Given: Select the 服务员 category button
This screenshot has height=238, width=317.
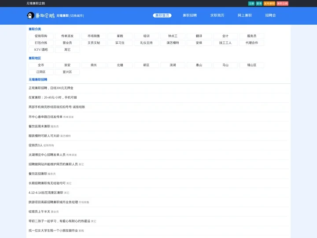Looking at the screenshot, I should (252, 36).
